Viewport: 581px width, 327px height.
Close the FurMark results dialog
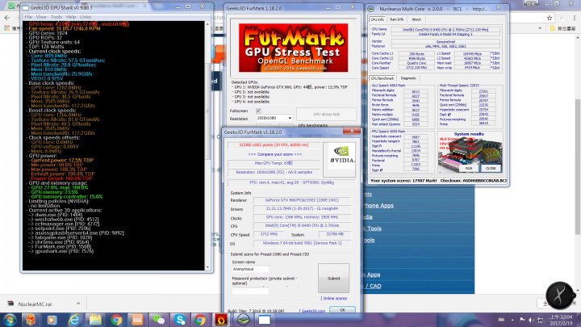352,131
